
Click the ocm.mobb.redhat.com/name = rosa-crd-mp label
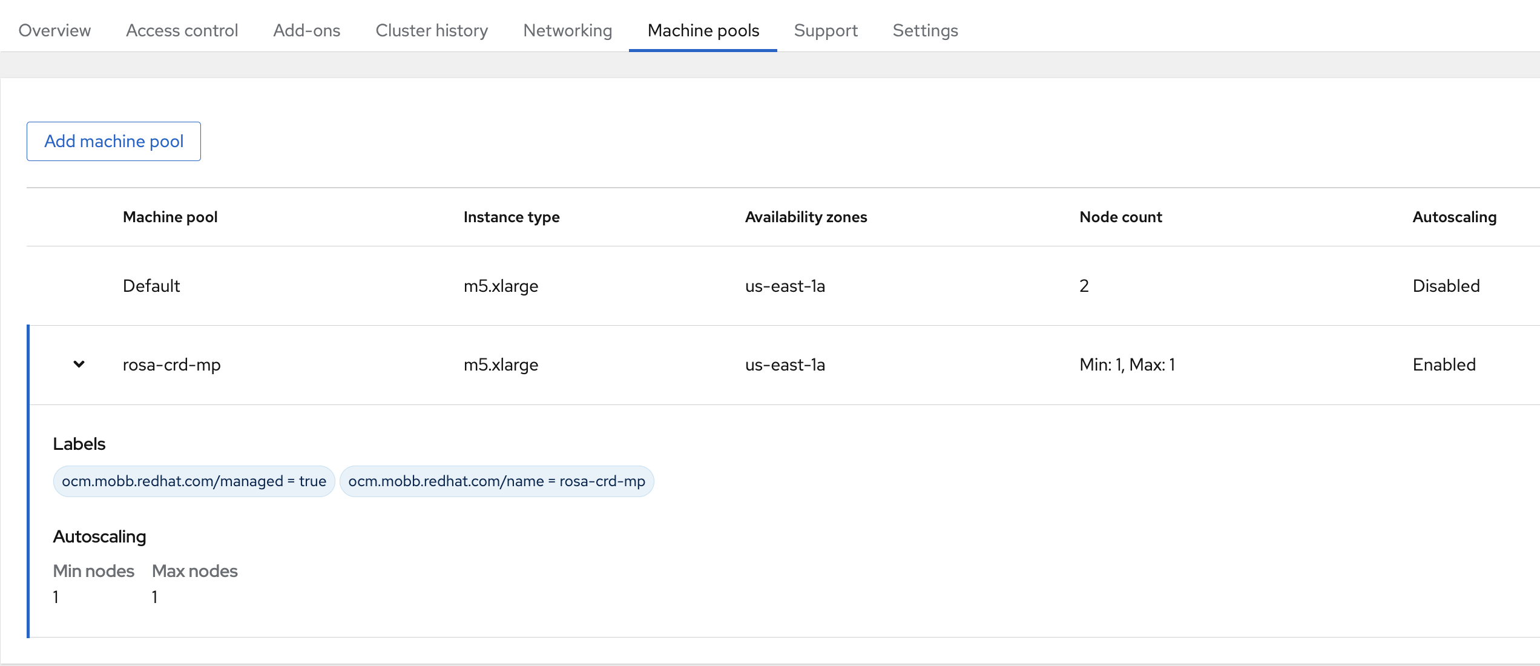(496, 481)
